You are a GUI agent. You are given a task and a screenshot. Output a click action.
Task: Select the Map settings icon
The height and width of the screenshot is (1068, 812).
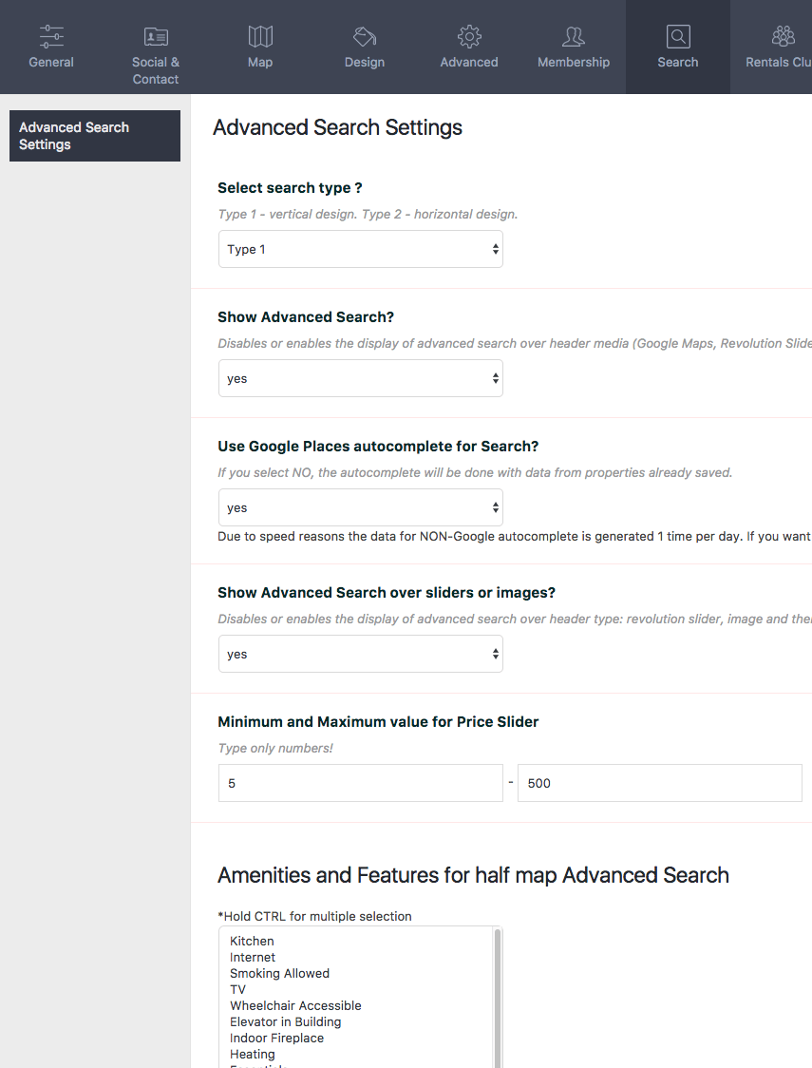click(x=259, y=35)
